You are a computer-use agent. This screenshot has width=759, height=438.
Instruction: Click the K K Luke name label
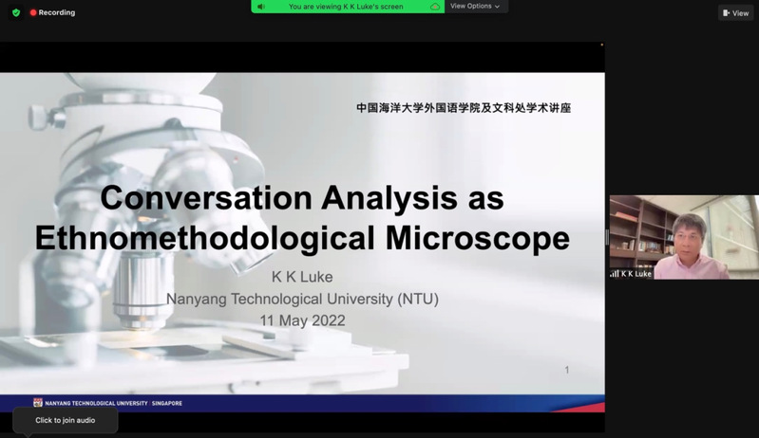click(636, 273)
